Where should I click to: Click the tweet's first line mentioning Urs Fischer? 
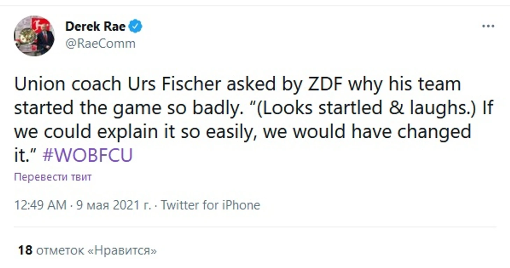point(238,85)
